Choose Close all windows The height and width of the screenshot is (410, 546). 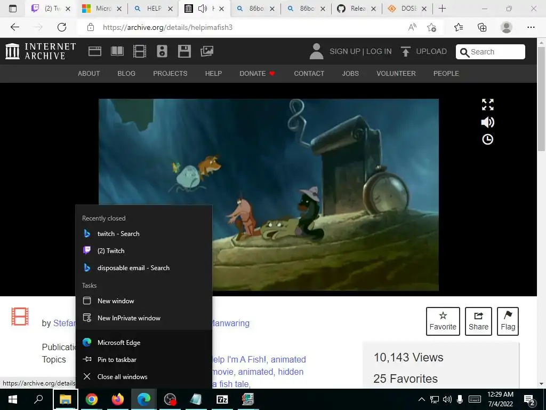tap(144, 376)
